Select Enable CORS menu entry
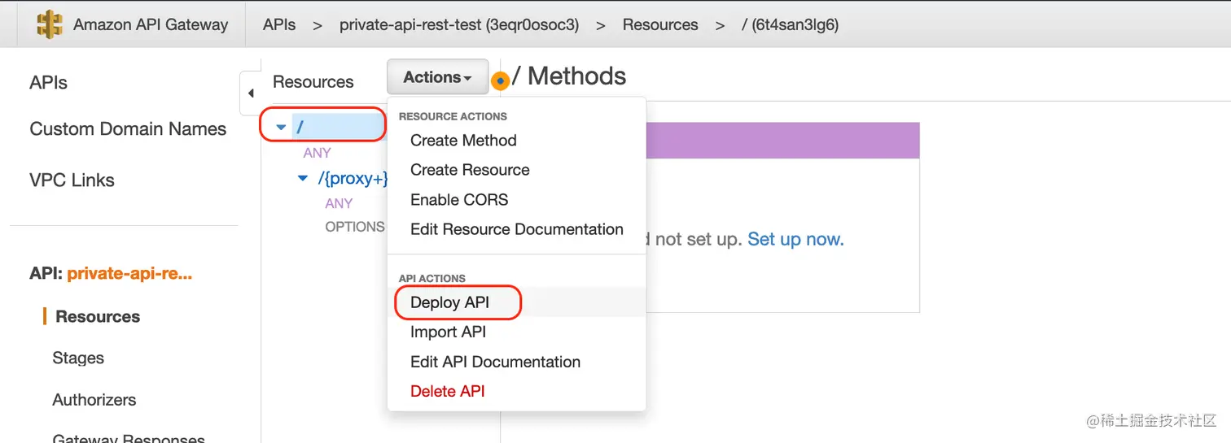 coord(459,200)
